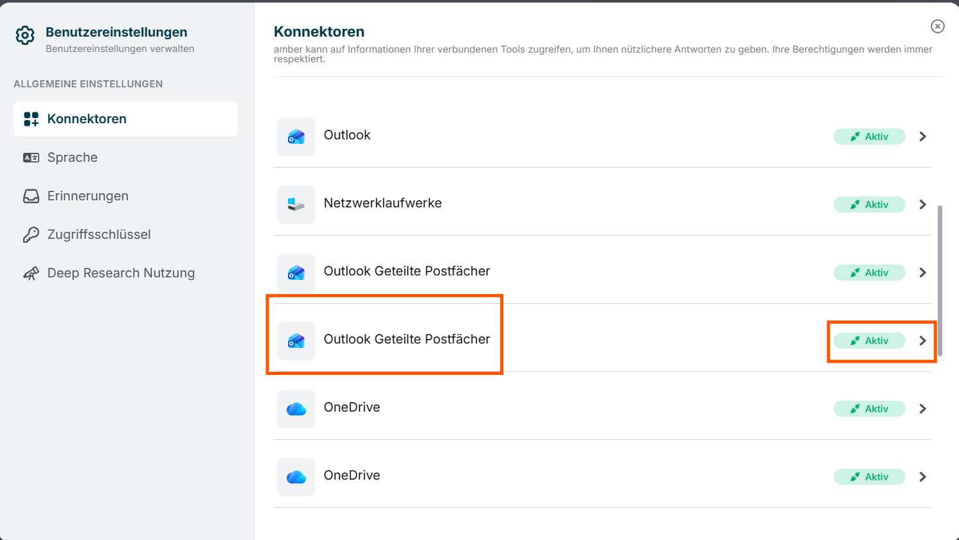Image resolution: width=959 pixels, height=540 pixels.
Task: Click the first Outlook Geteilte Postfächer icon
Action: [x=296, y=273]
